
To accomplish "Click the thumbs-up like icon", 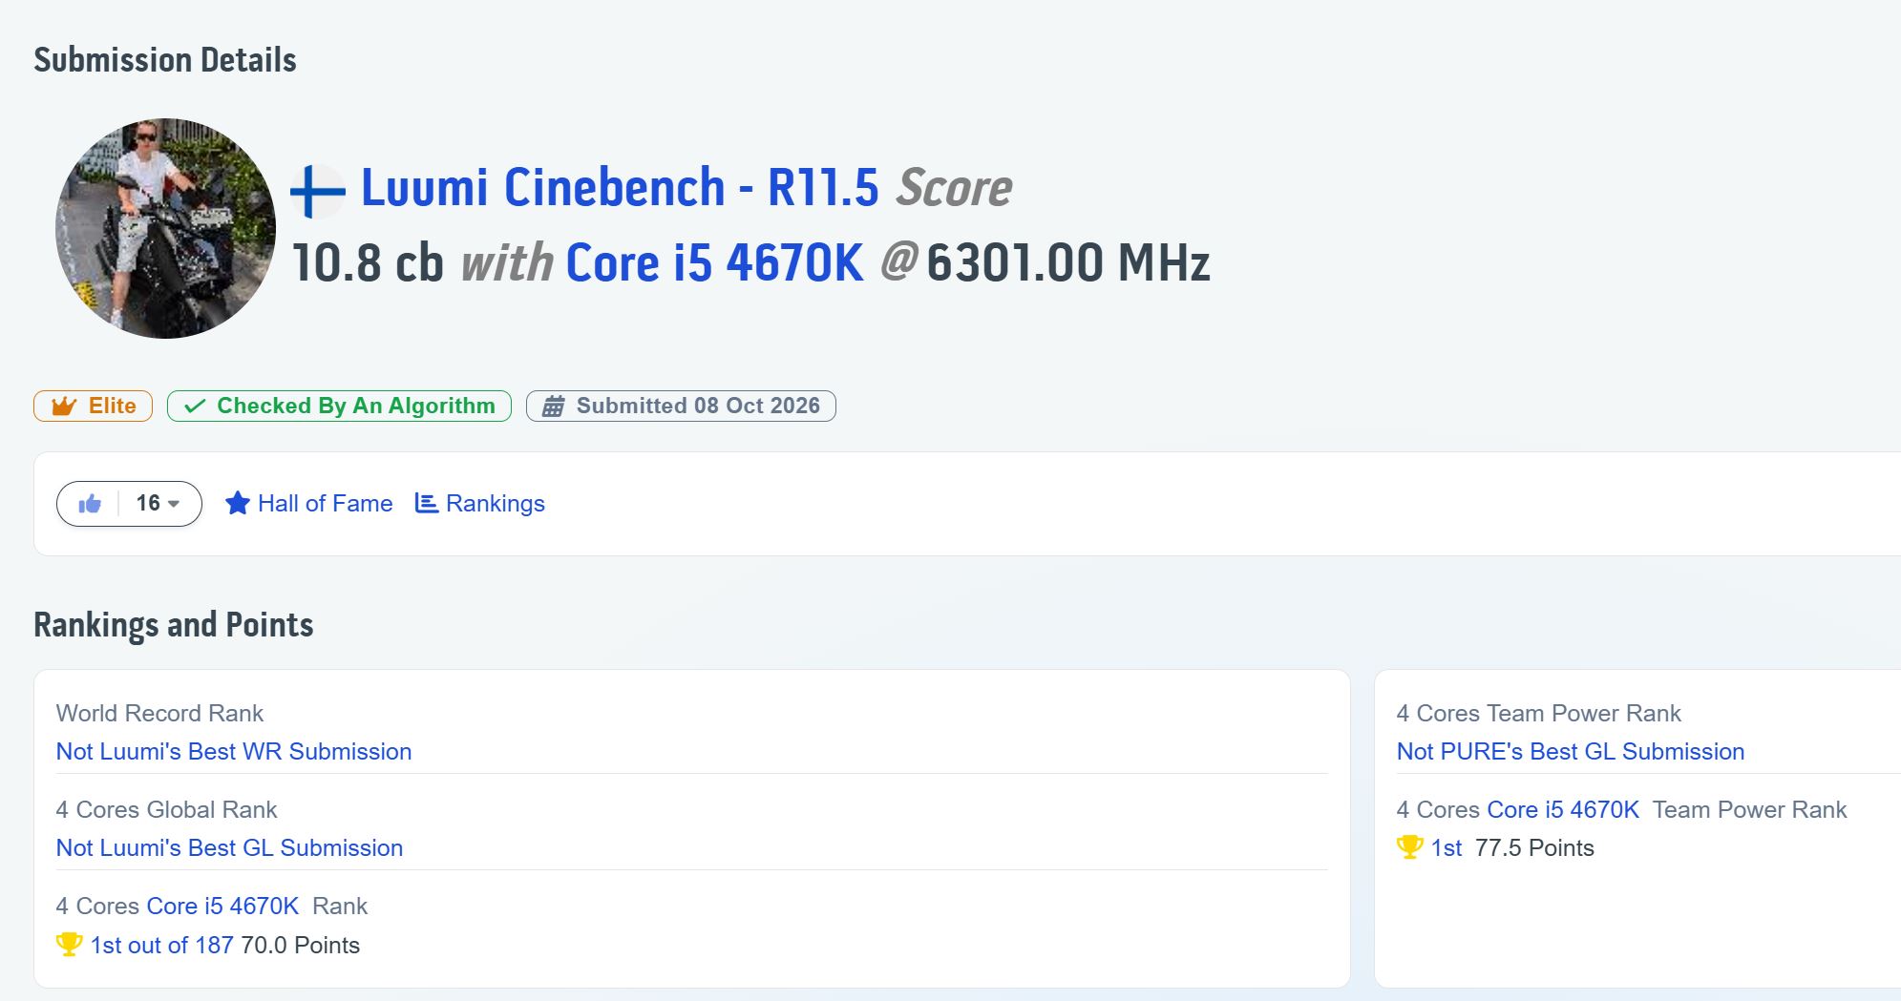I will pos(90,504).
